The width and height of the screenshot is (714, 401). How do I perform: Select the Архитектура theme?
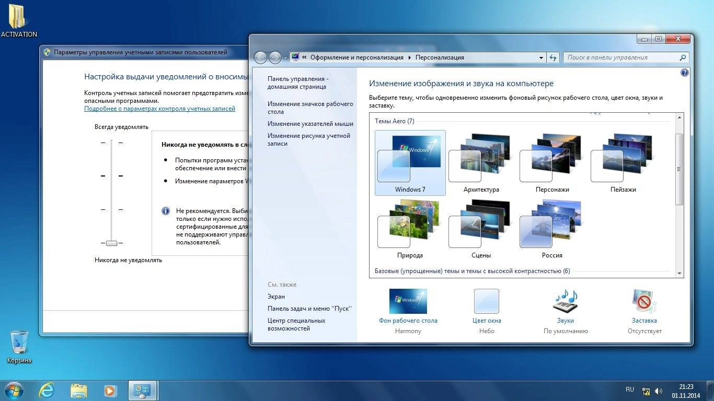[x=481, y=163]
